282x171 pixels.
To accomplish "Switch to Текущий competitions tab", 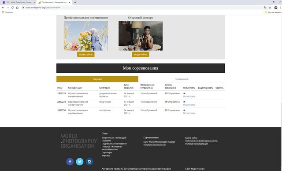I will coord(97,79).
